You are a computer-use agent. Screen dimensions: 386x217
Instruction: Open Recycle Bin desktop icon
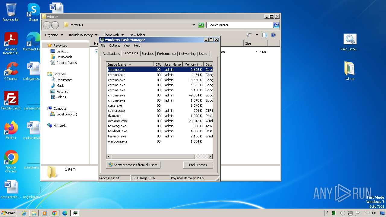pyautogui.click(x=11, y=12)
